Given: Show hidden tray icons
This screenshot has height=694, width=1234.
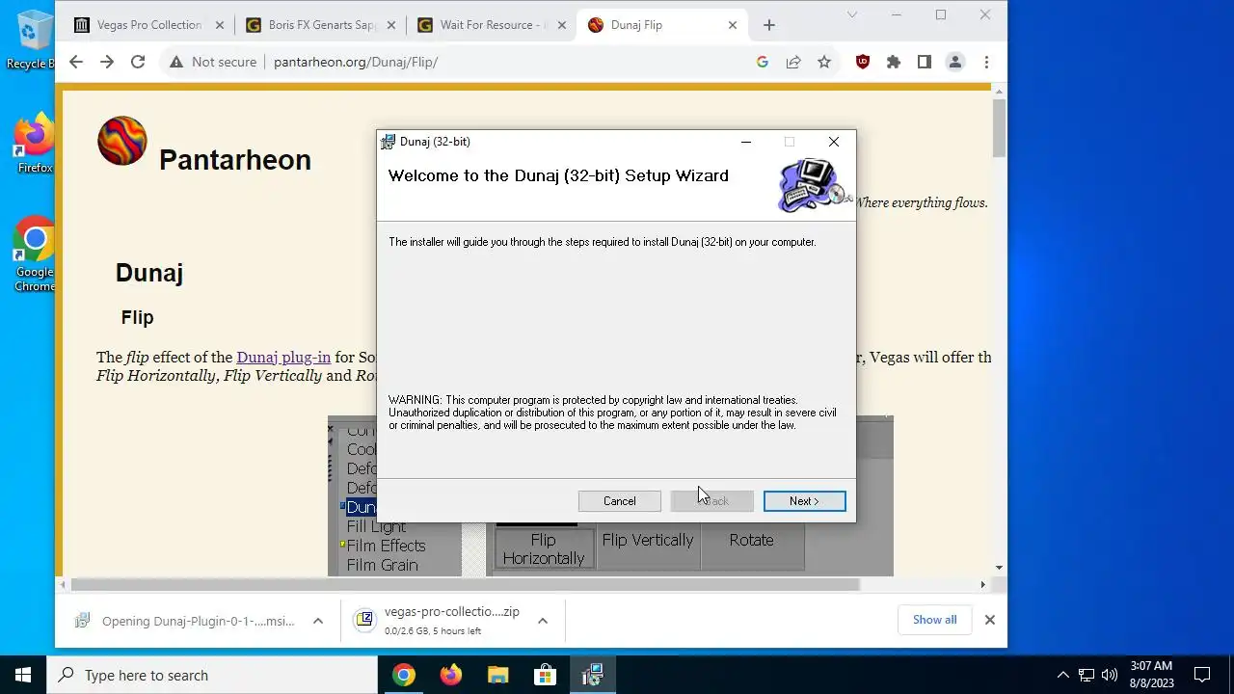Looking at the screenshot, I should click(x=1062, y=675).
